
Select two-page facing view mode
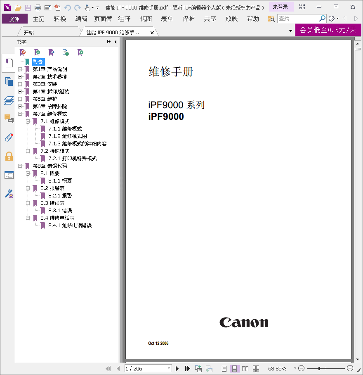point(245,368)
